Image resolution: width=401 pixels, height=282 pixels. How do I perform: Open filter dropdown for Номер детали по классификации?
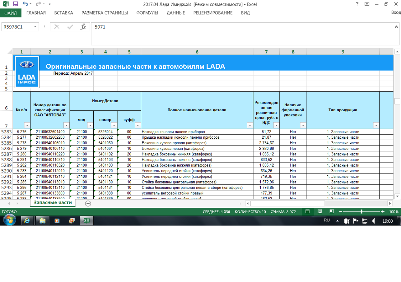pos(66,125)
